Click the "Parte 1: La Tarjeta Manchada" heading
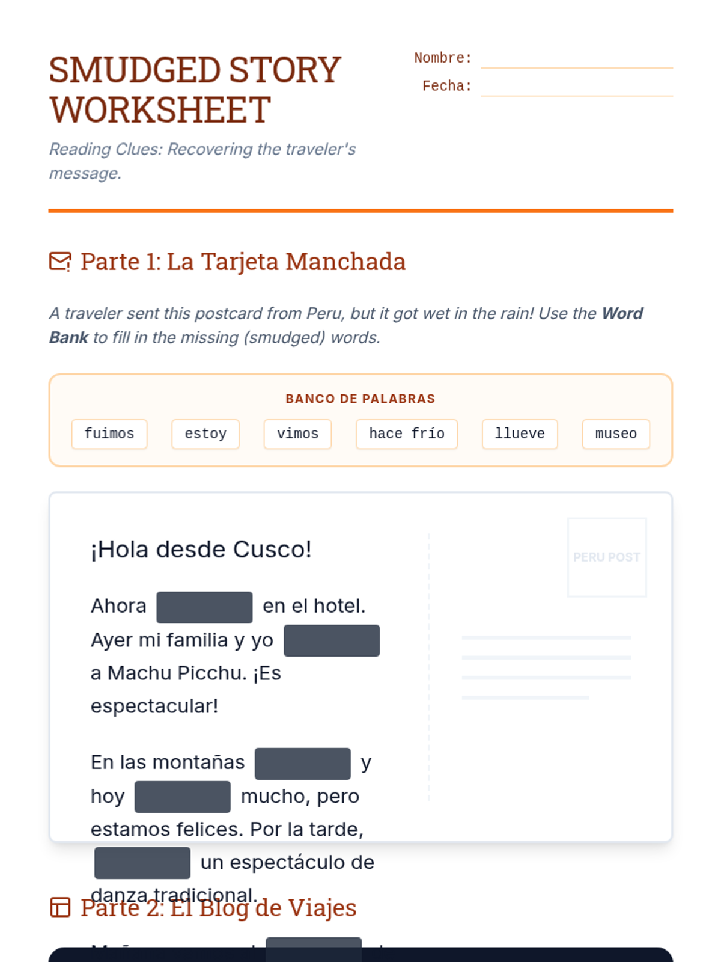This screenshot has height=962, width=721. pos(243,262)
